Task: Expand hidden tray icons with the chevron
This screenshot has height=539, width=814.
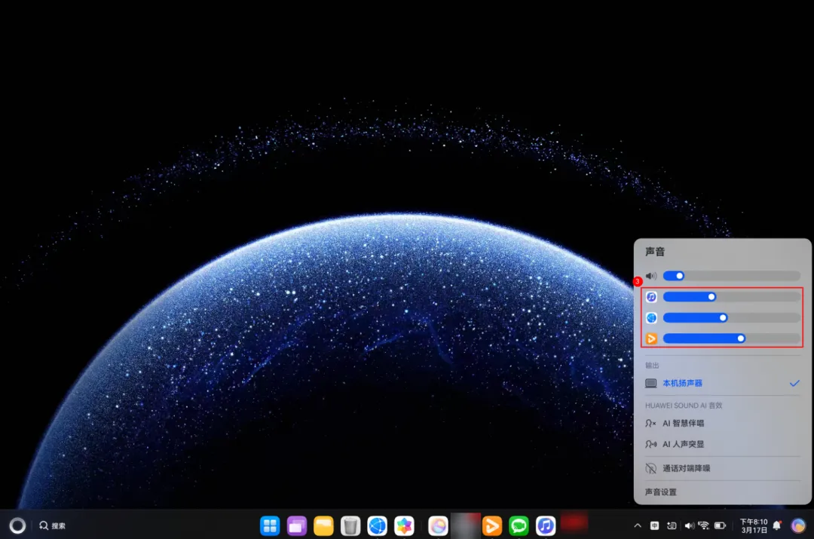Action: [x=638, y=525]
